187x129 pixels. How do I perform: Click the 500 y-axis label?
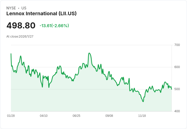click(x=177, y=89)
